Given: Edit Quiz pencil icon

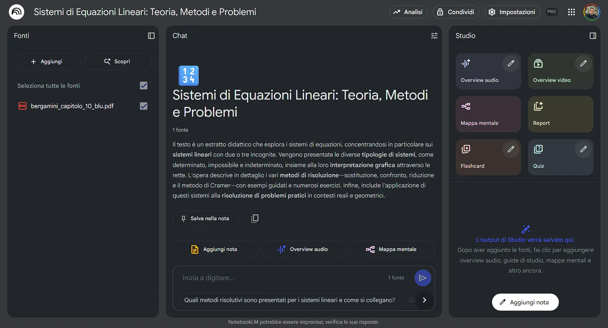Looking at the screenshot, I should coord(583,149).
